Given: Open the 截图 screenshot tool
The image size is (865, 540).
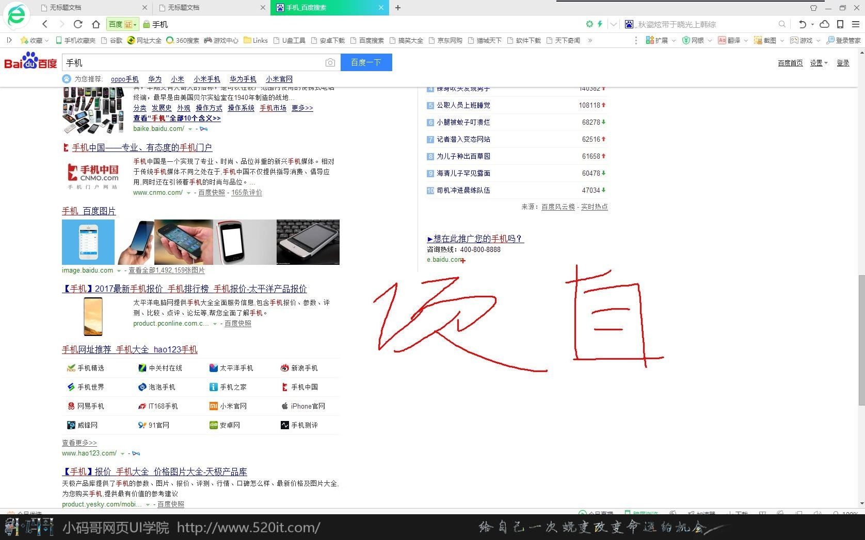Looking at the screenshot, I should click(x=765, y=40).
